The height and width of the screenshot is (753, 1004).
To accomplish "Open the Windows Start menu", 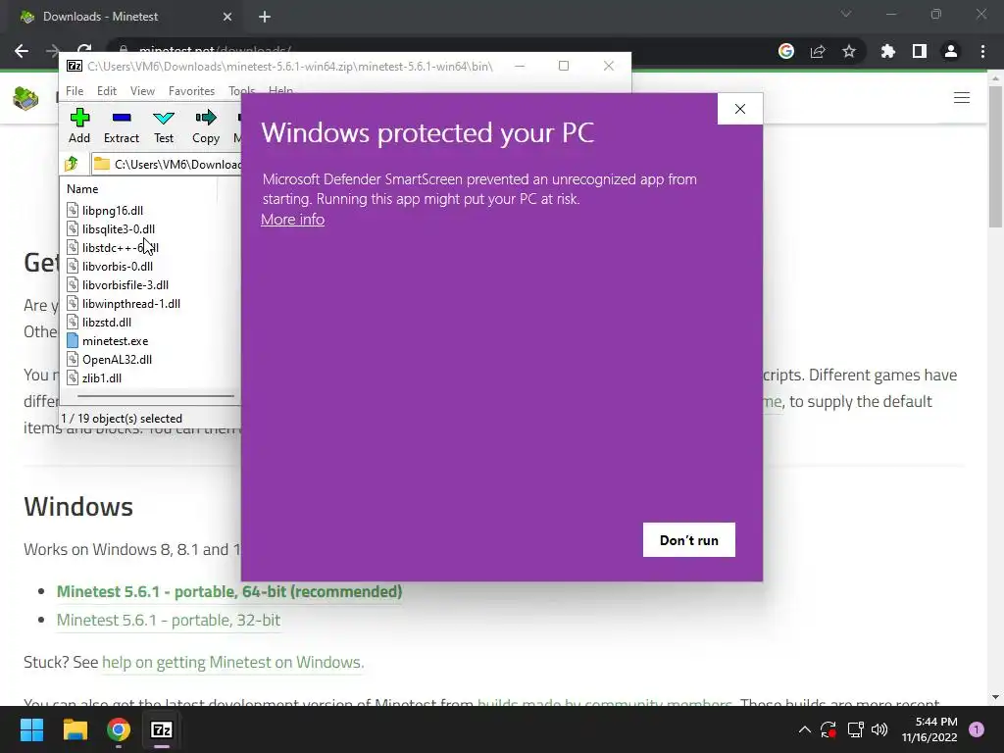I will click(x=31, y=729).
